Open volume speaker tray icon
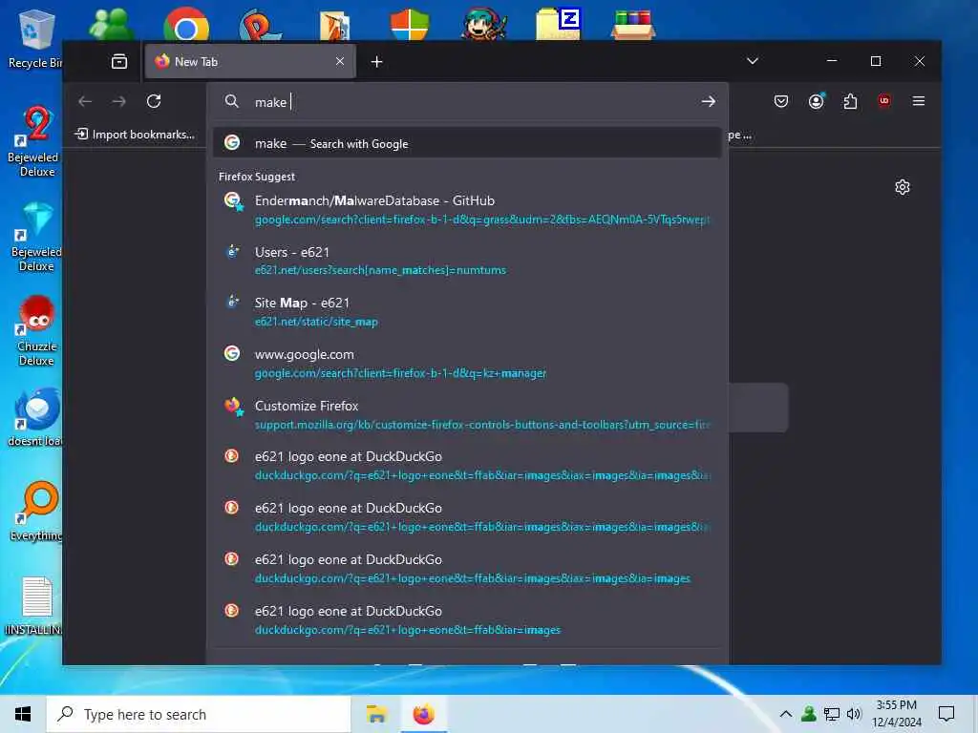This screenshot has height=733, width=978. 854,714
